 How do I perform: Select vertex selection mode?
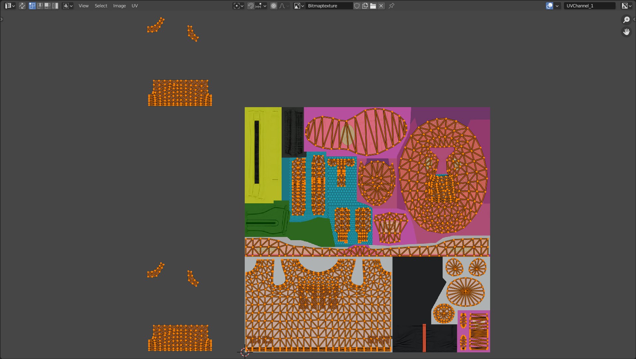pyautogui.click(x=32, y=6)
